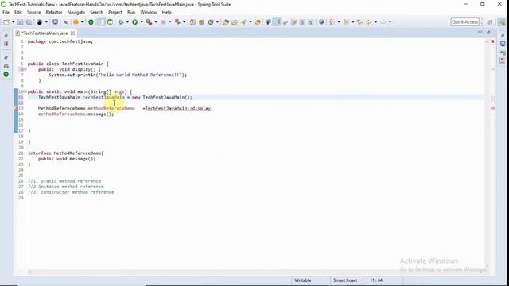Click the red error indicator atop overview ruler
The image size is (509, 286).
click(493, 41)
